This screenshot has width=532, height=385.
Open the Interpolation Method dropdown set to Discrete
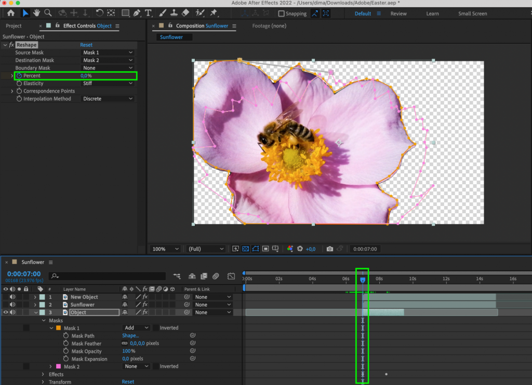coord(108,99)
